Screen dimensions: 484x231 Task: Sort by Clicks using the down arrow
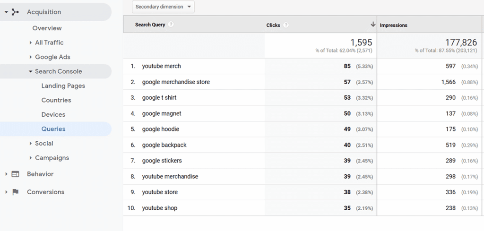coord(373,25)
